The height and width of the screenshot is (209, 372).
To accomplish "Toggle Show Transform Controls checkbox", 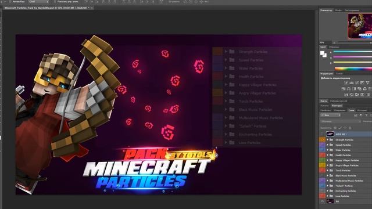I will (55, 2).
